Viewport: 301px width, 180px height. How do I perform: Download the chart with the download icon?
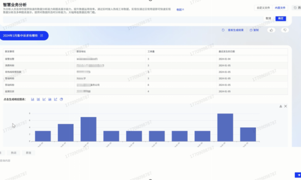(280, 106)
